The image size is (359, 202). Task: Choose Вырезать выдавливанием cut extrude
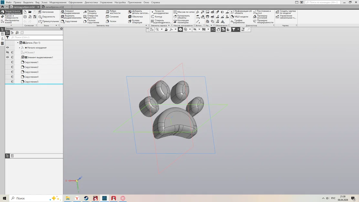[x=71, y=17]
